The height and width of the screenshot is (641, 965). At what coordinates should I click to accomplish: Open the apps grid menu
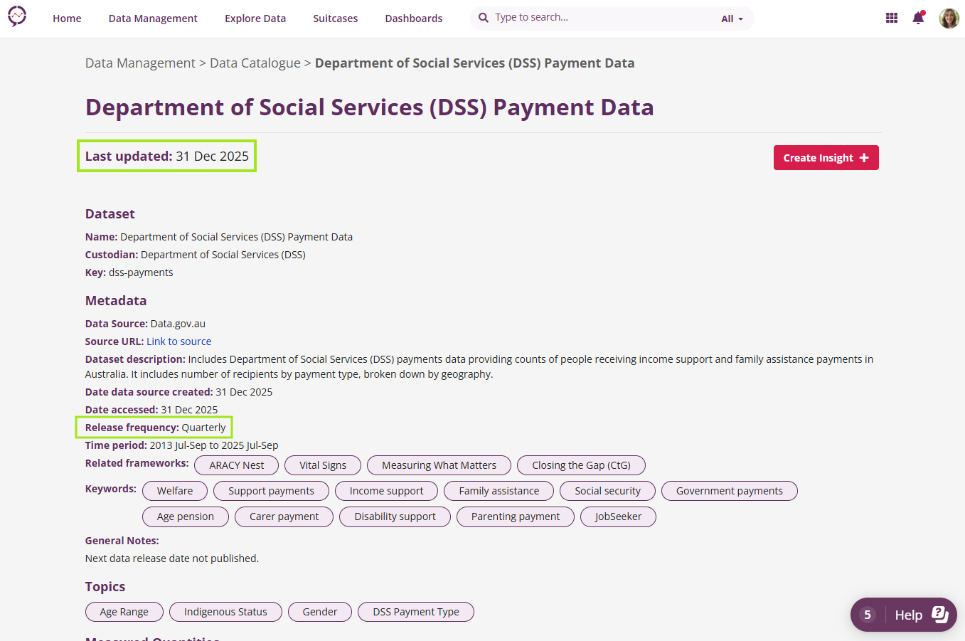pyautogui.click(x=891, y=18)
